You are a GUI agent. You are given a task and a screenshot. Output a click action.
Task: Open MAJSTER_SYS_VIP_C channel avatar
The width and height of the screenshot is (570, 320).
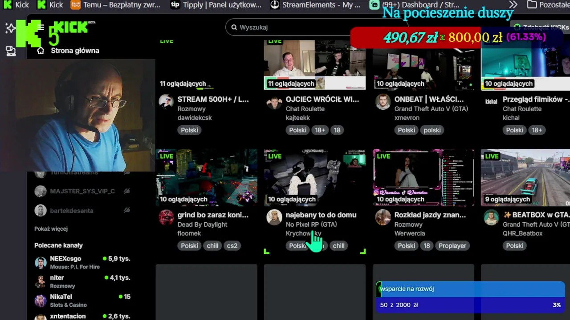click(x=41, y=191)
